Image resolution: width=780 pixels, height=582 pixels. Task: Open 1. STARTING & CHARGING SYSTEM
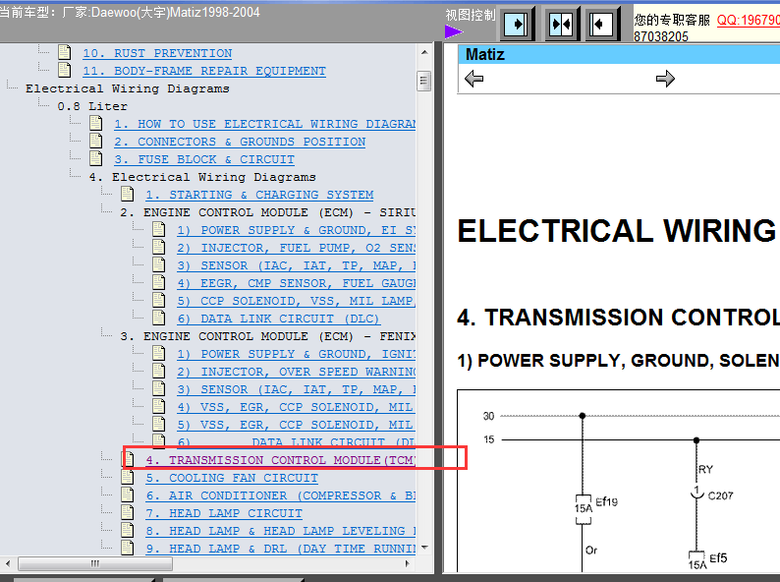[259, 195]
